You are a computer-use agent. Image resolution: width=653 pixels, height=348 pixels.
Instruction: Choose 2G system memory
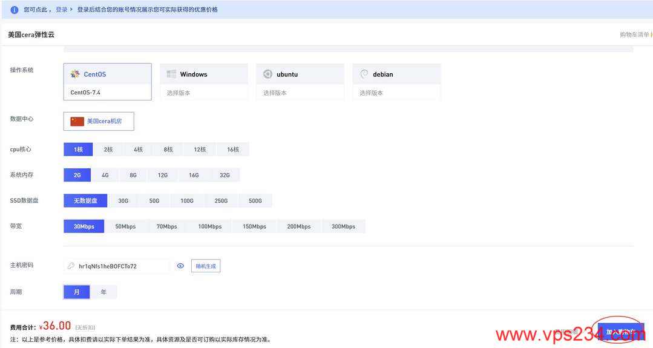[x=77, y=176]
